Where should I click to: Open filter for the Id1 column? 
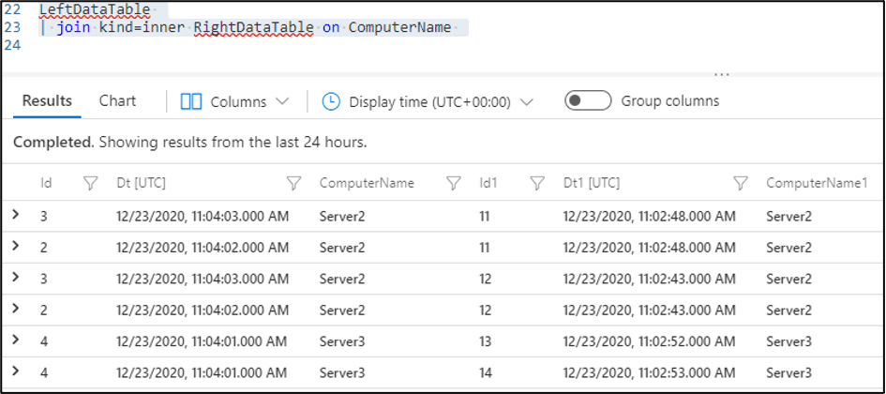537,184
